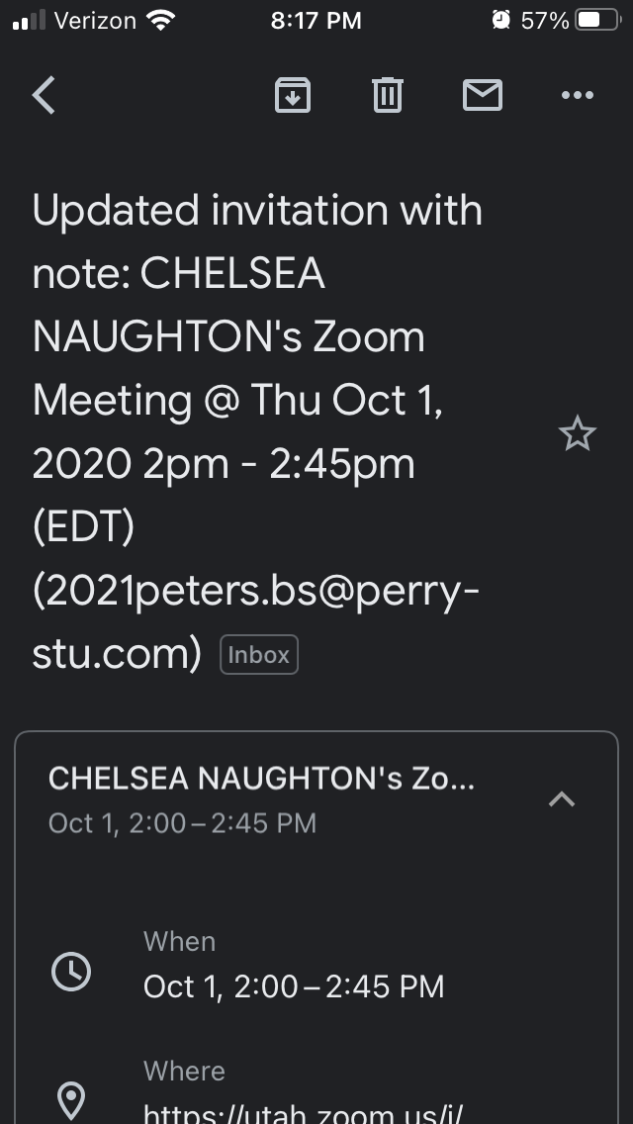
Task: Tap the Wi-Fi icon in status bar
Action: point(159,20)
